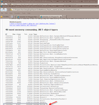
Task: Click the address bar with the .mht path
Action: 55,10
